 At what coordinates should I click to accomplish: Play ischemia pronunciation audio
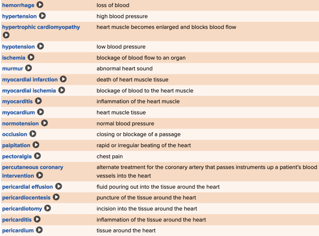pyautogui.click(x=31, y=57)
